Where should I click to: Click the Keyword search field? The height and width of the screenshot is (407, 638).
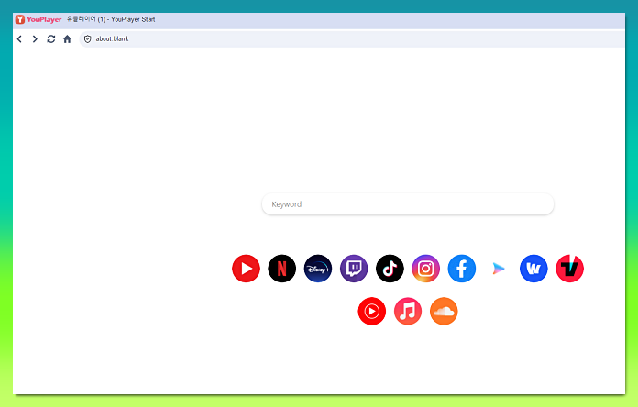click(408, 204)
